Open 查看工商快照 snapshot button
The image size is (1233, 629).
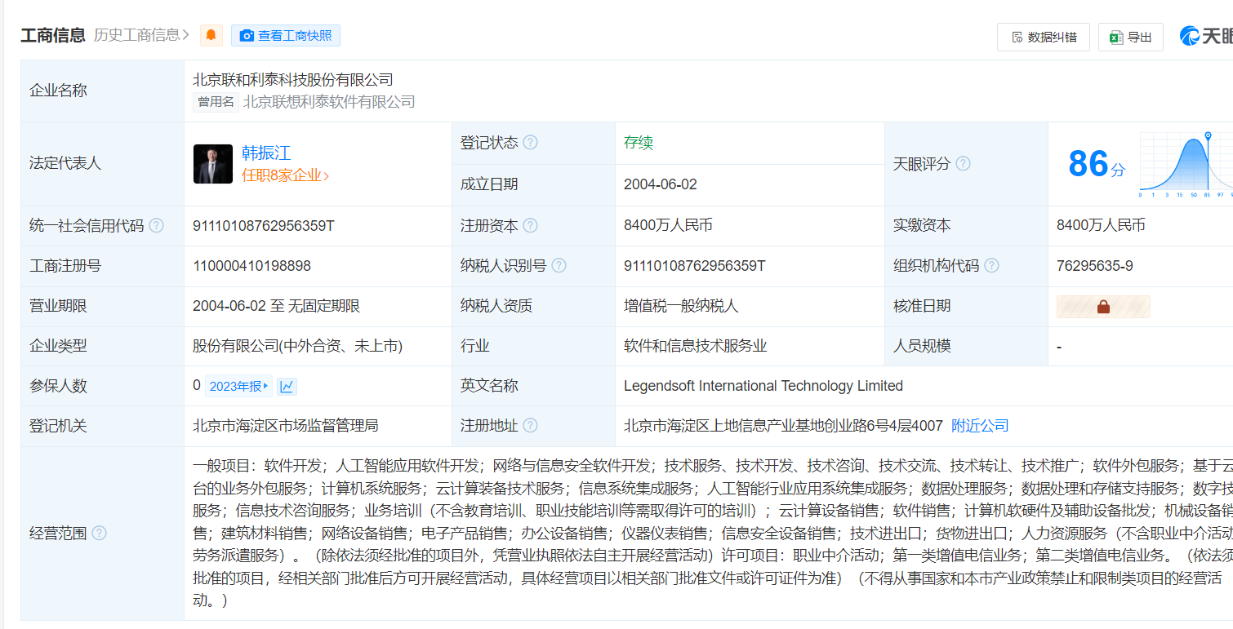[x=286, y=35]
